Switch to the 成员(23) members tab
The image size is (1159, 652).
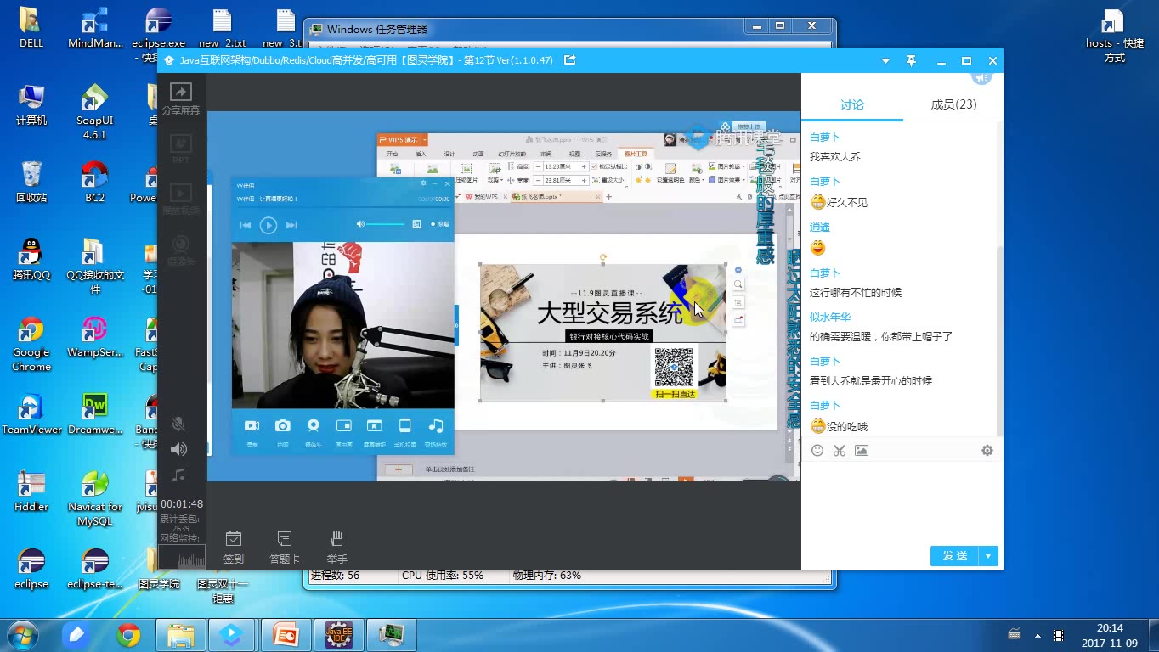[x=953, y=104]
